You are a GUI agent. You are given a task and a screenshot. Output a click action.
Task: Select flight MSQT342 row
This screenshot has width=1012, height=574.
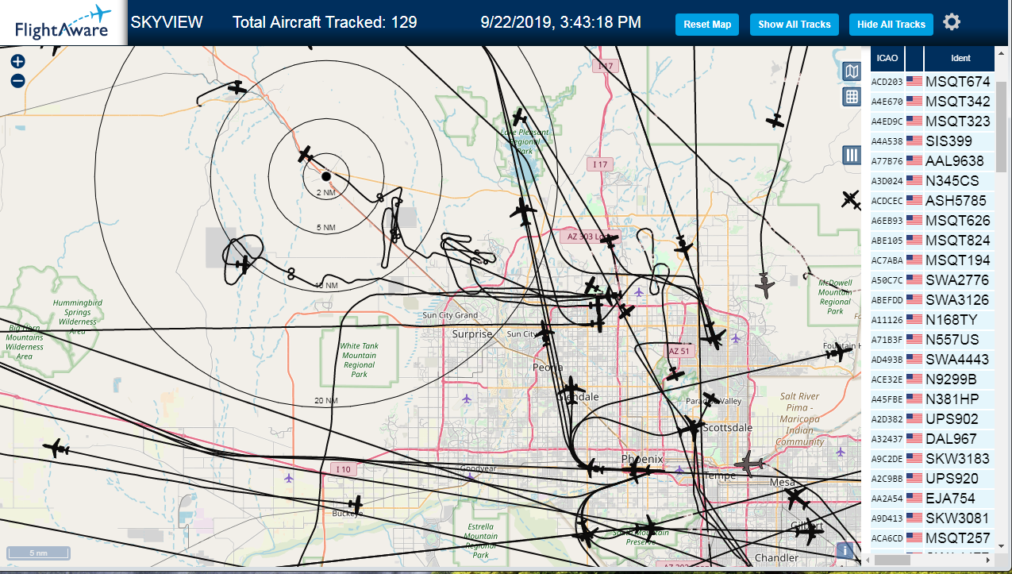933,101
